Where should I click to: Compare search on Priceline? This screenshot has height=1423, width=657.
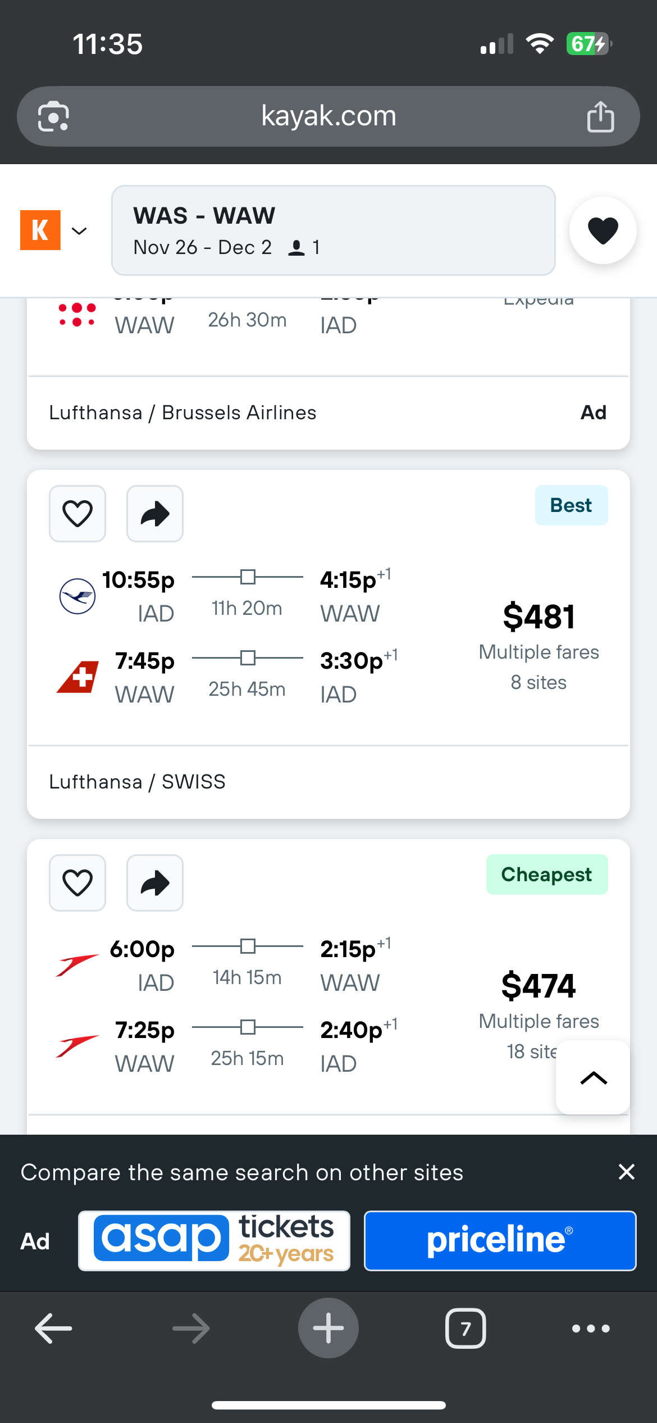click(x=500, y=1241)
